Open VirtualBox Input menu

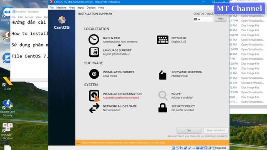pyautogui.click(x=81, y=7)
